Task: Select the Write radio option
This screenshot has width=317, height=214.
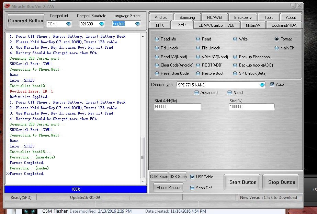Action: point(235,39)
